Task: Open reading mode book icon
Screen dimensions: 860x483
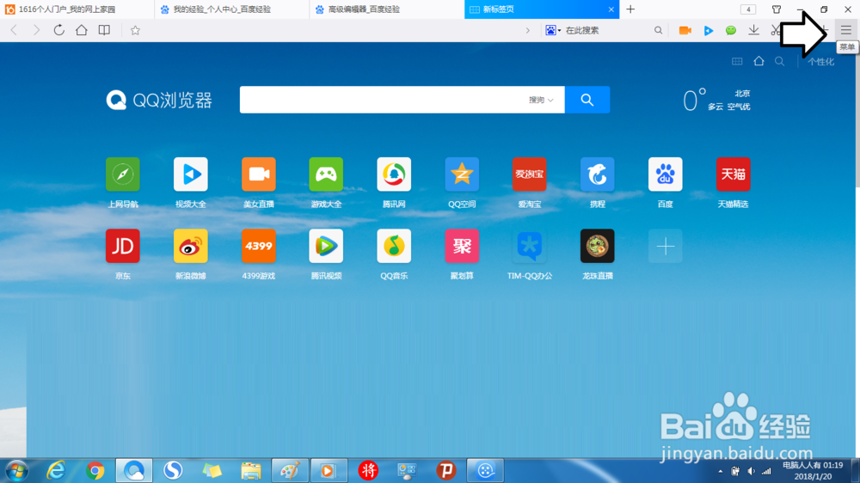Action: coord(104,30)
